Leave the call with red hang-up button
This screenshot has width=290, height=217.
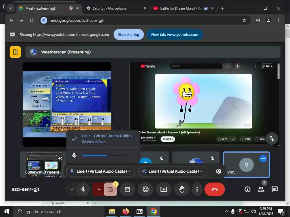pos(215,189)
